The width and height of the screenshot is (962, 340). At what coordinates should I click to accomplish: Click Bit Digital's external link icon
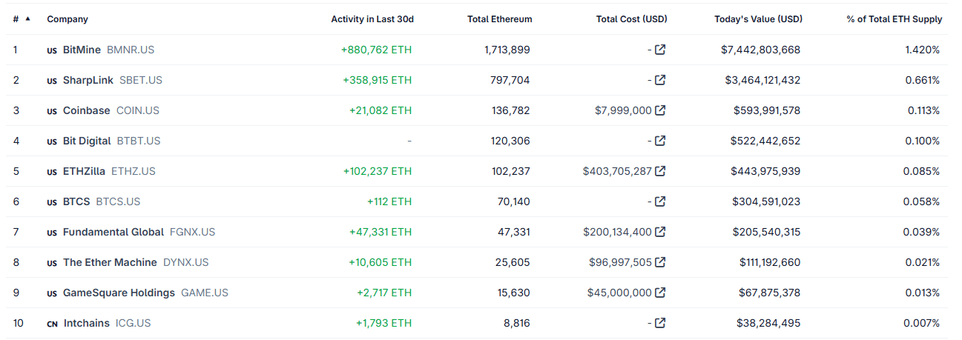(660, 141)
